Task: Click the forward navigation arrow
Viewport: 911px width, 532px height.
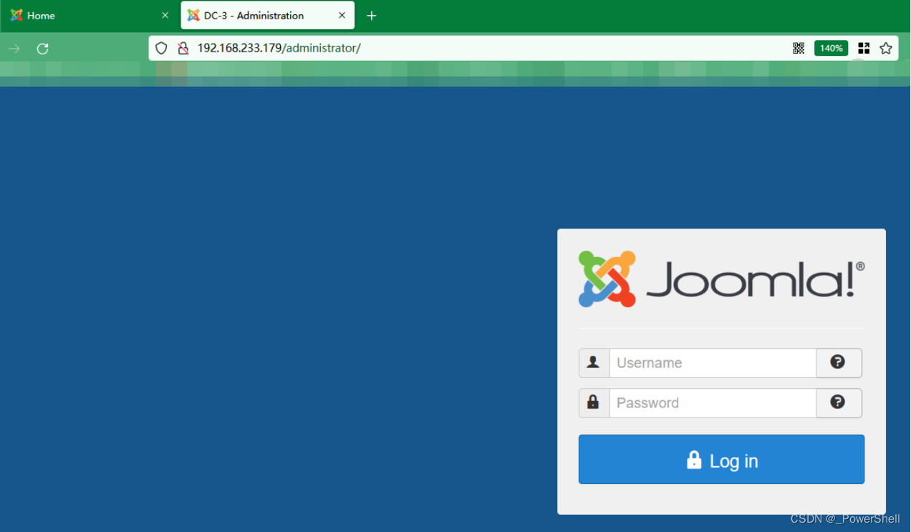Action: [14, 49]
